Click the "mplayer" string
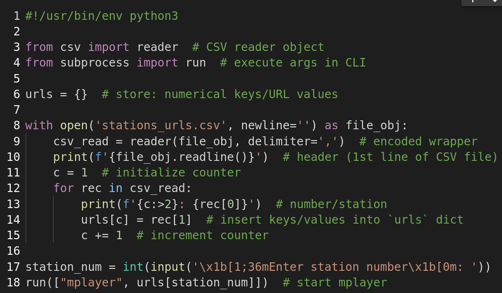Image resolution: width=502 pixels, height=293 pixels. coord(92,283)
